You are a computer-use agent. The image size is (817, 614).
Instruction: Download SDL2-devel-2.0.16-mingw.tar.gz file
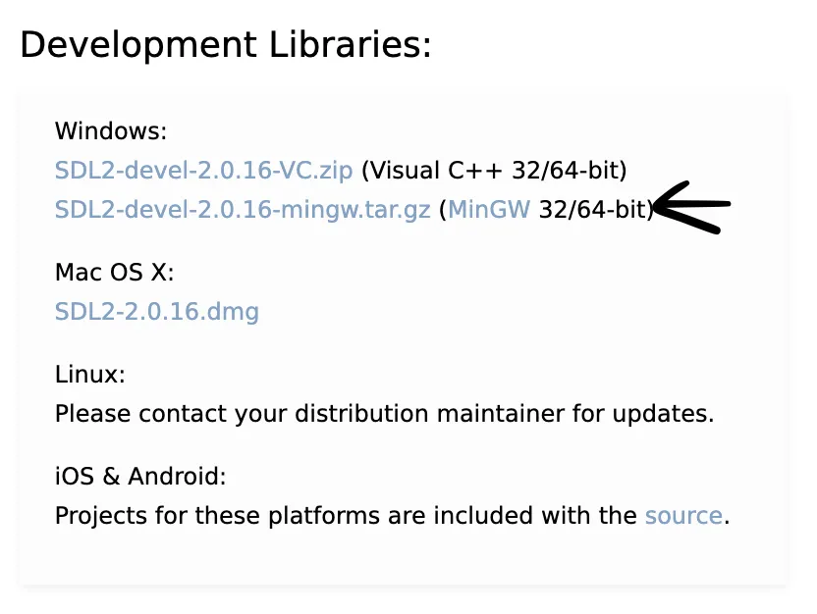(x=243, y=210)
